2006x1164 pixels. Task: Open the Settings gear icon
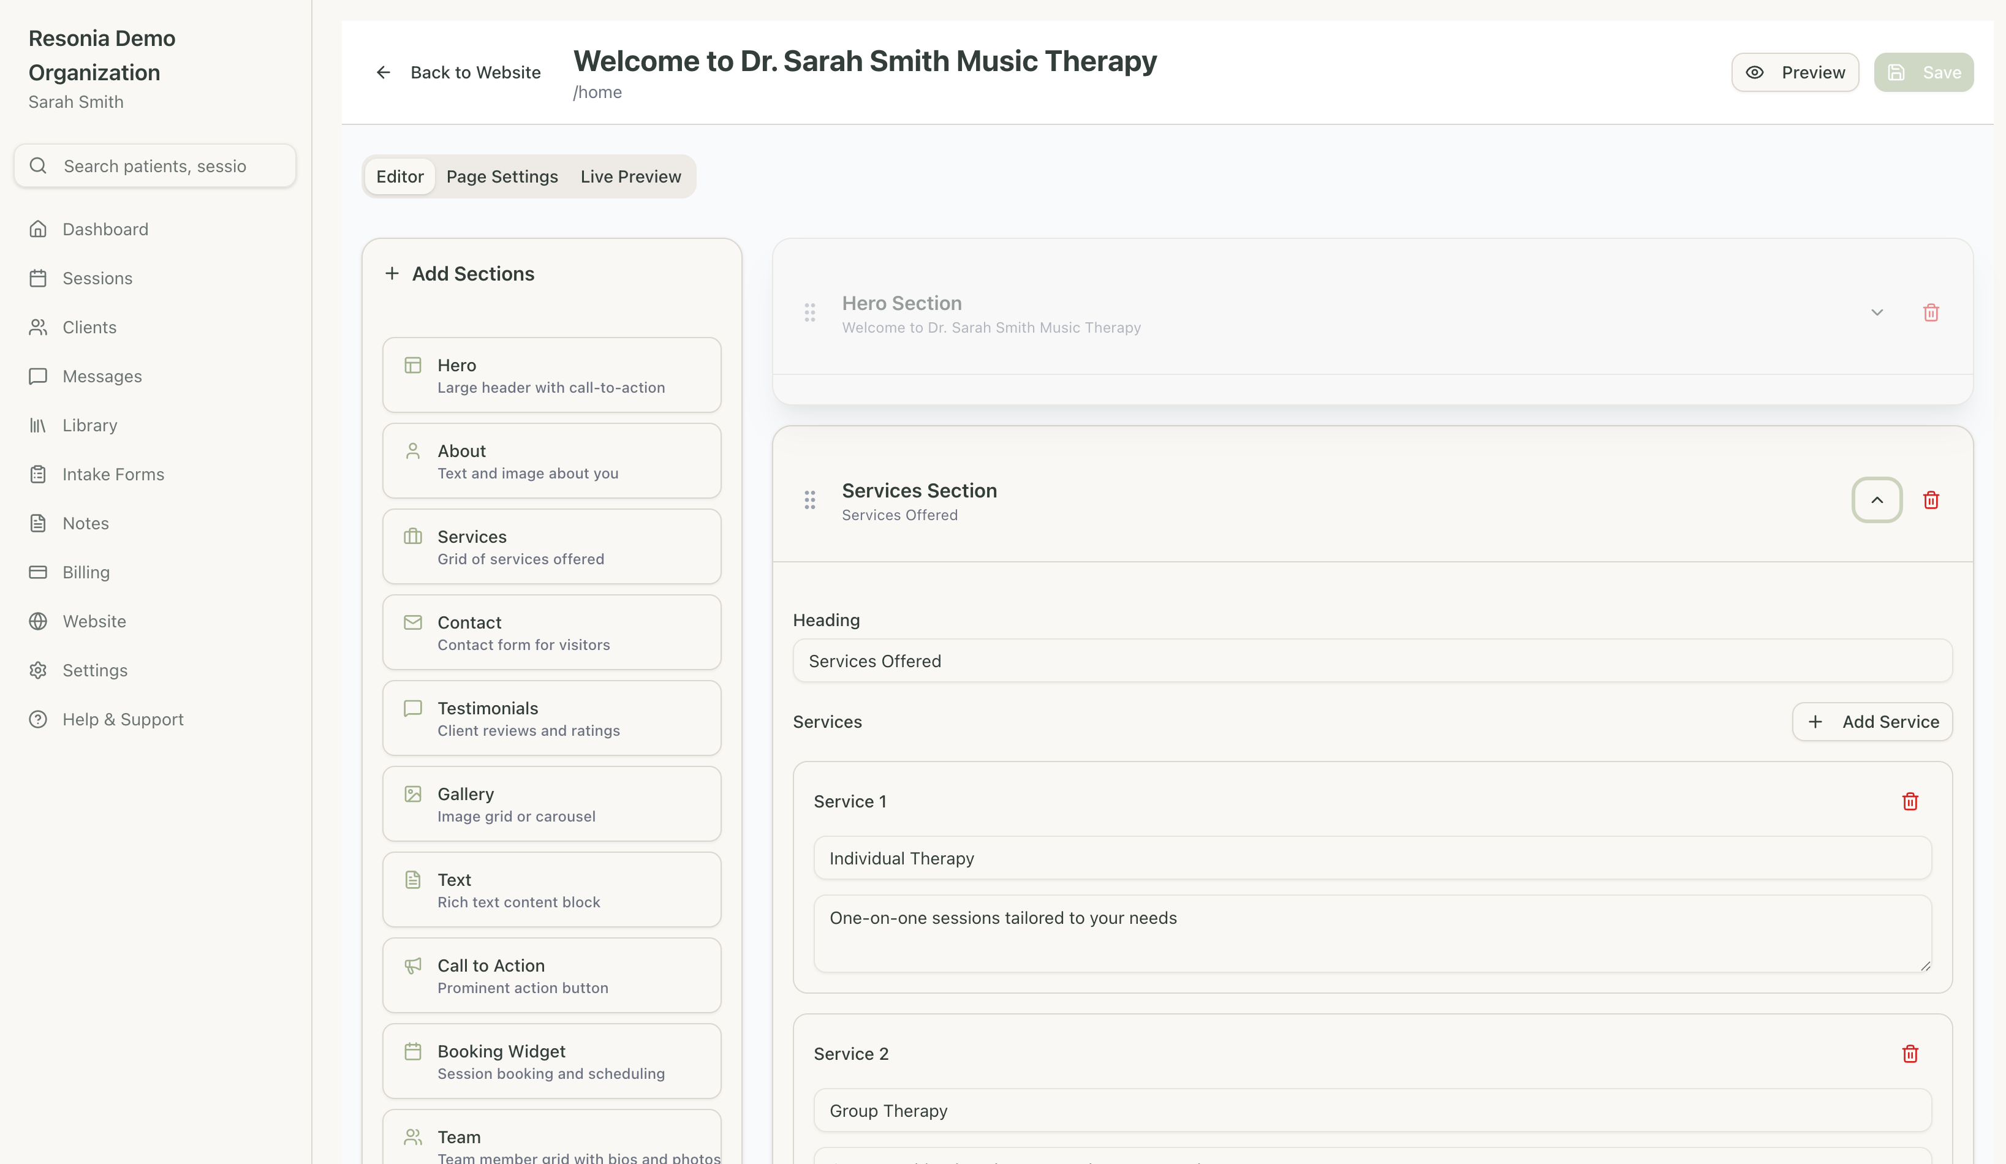point(37,670)
